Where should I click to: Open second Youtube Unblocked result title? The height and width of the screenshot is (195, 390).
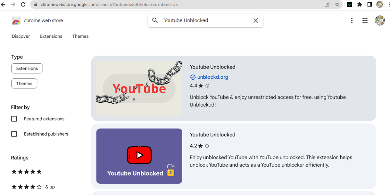tap(213, 135)
